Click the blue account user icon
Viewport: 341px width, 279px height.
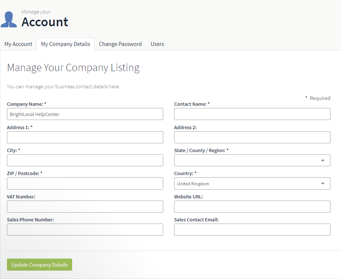(9, 19)
